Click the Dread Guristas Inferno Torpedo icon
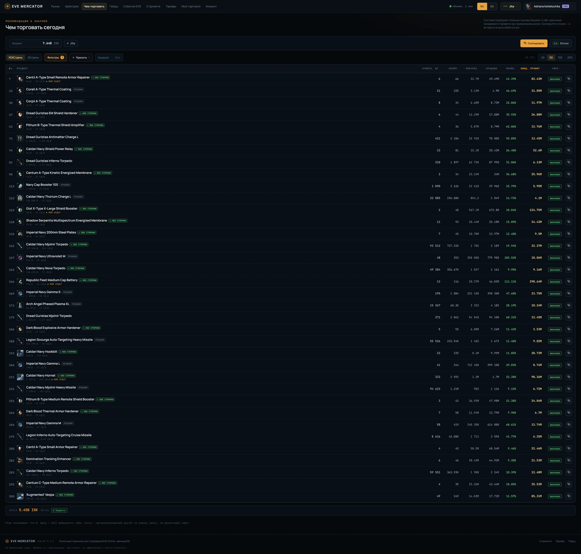The width and height of the screenshot is (581, 554). pos(20,162)
